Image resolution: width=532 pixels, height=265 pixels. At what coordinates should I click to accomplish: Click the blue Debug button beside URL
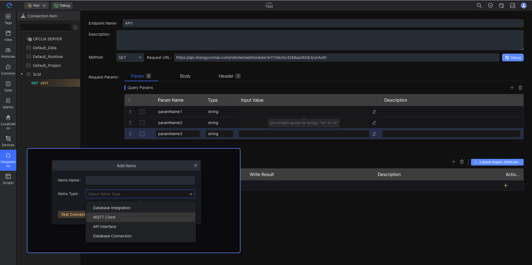(513, 57)
